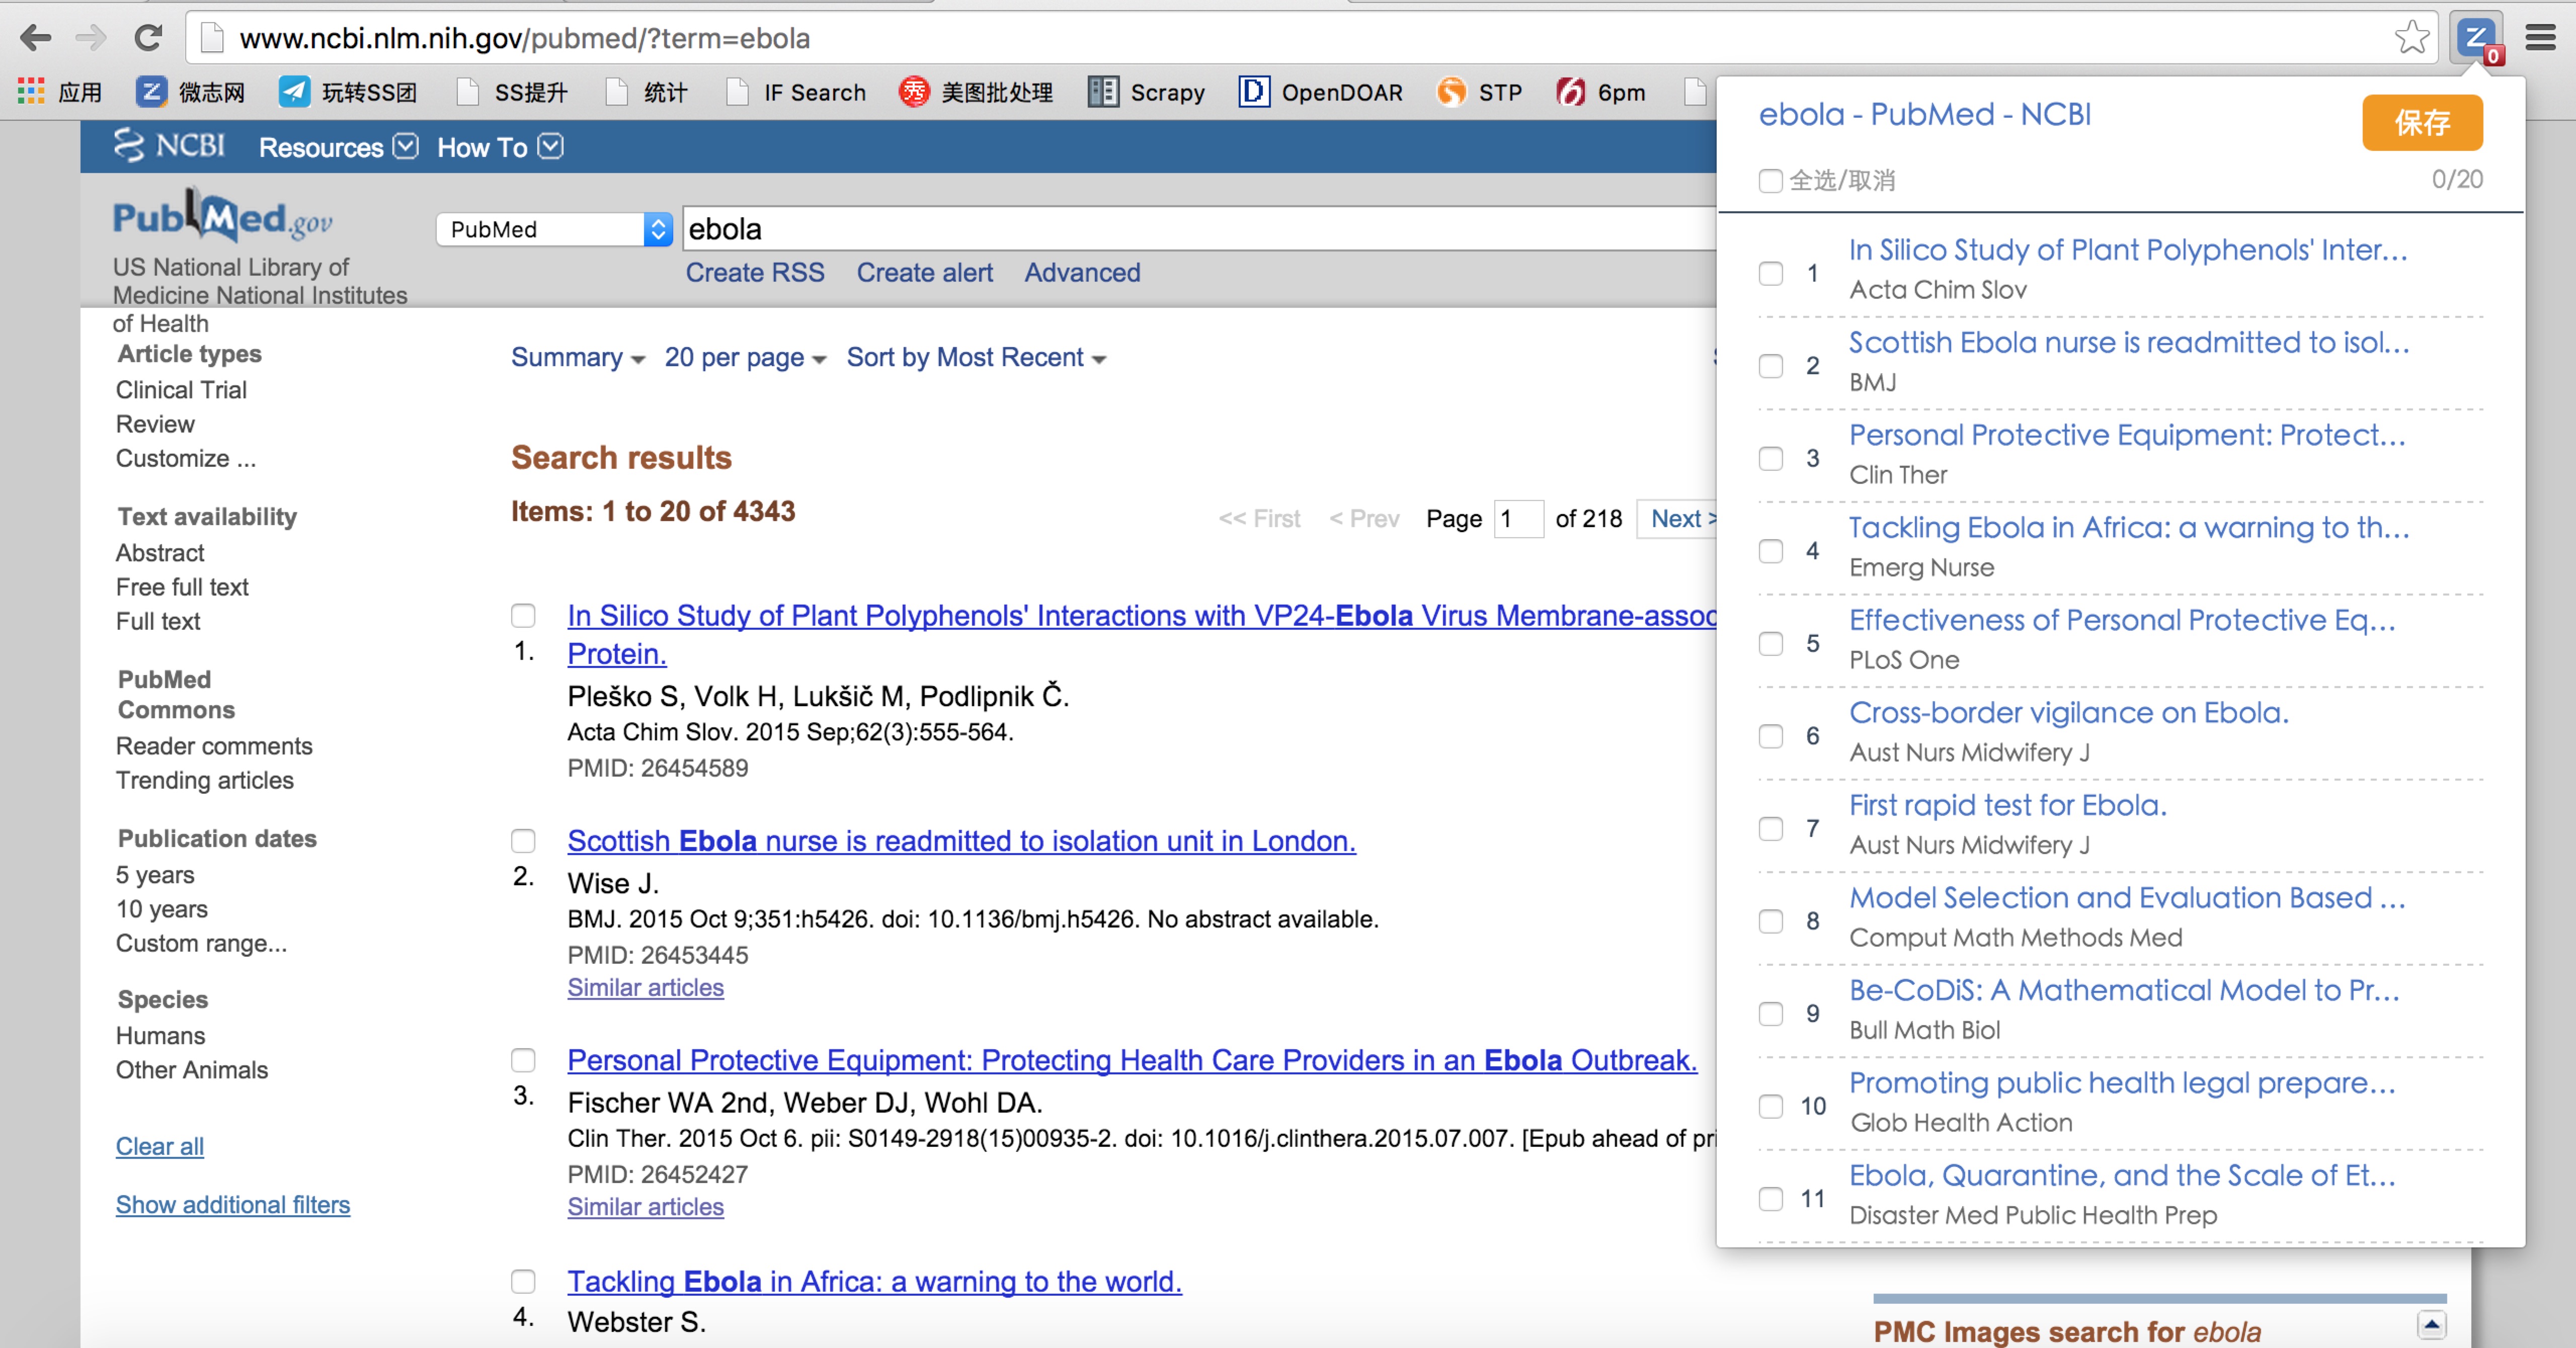Open the PubMed database dropdown
Viewport: 2576px width, 1348px height.
(554, 229)
